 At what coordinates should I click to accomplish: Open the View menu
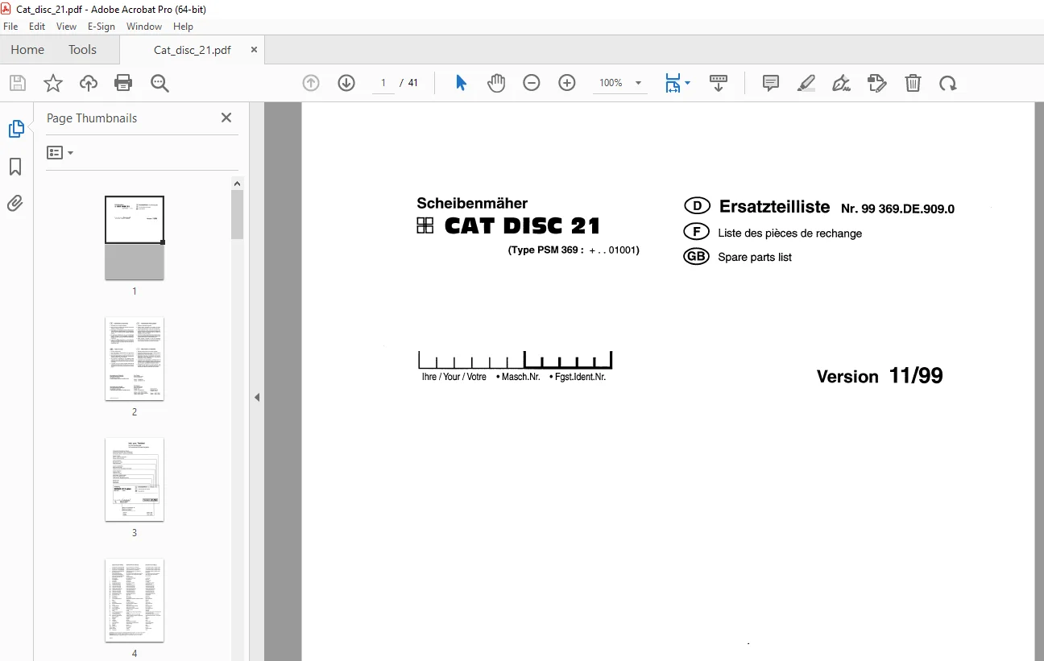click(67, 27)
